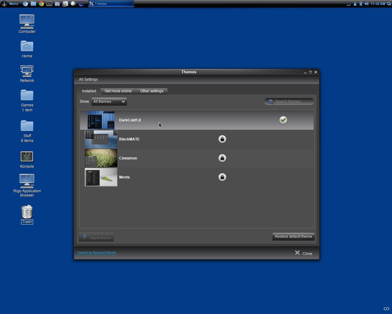Select the Trash icon on the desktop
This screenshot has width=392, height=314.
coord(27,214)
